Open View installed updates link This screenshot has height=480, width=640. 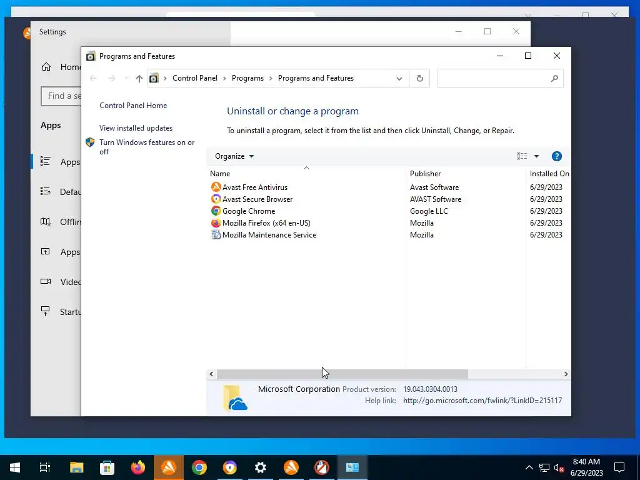136,127
